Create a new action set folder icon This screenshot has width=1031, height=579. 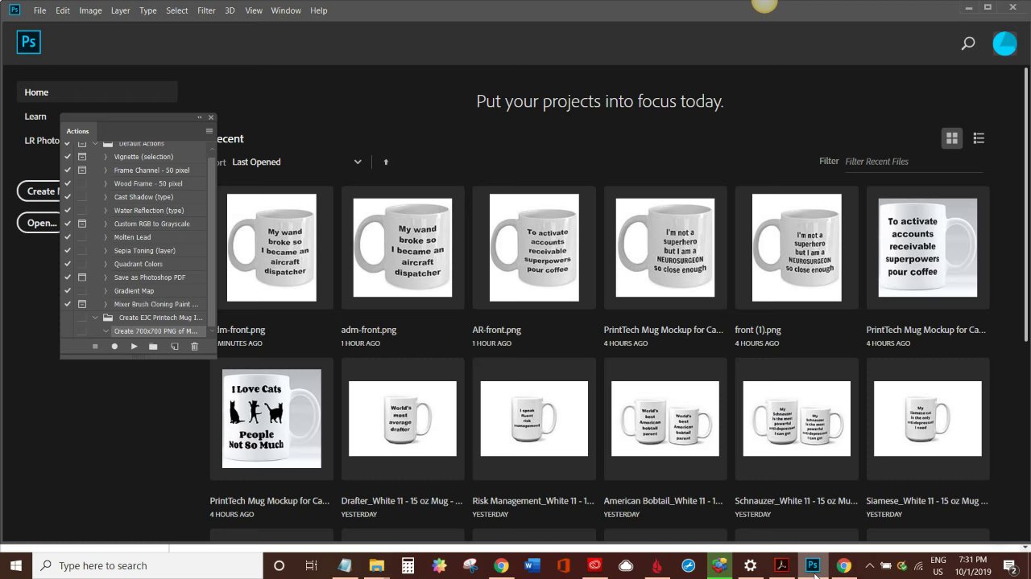[153, 347]
